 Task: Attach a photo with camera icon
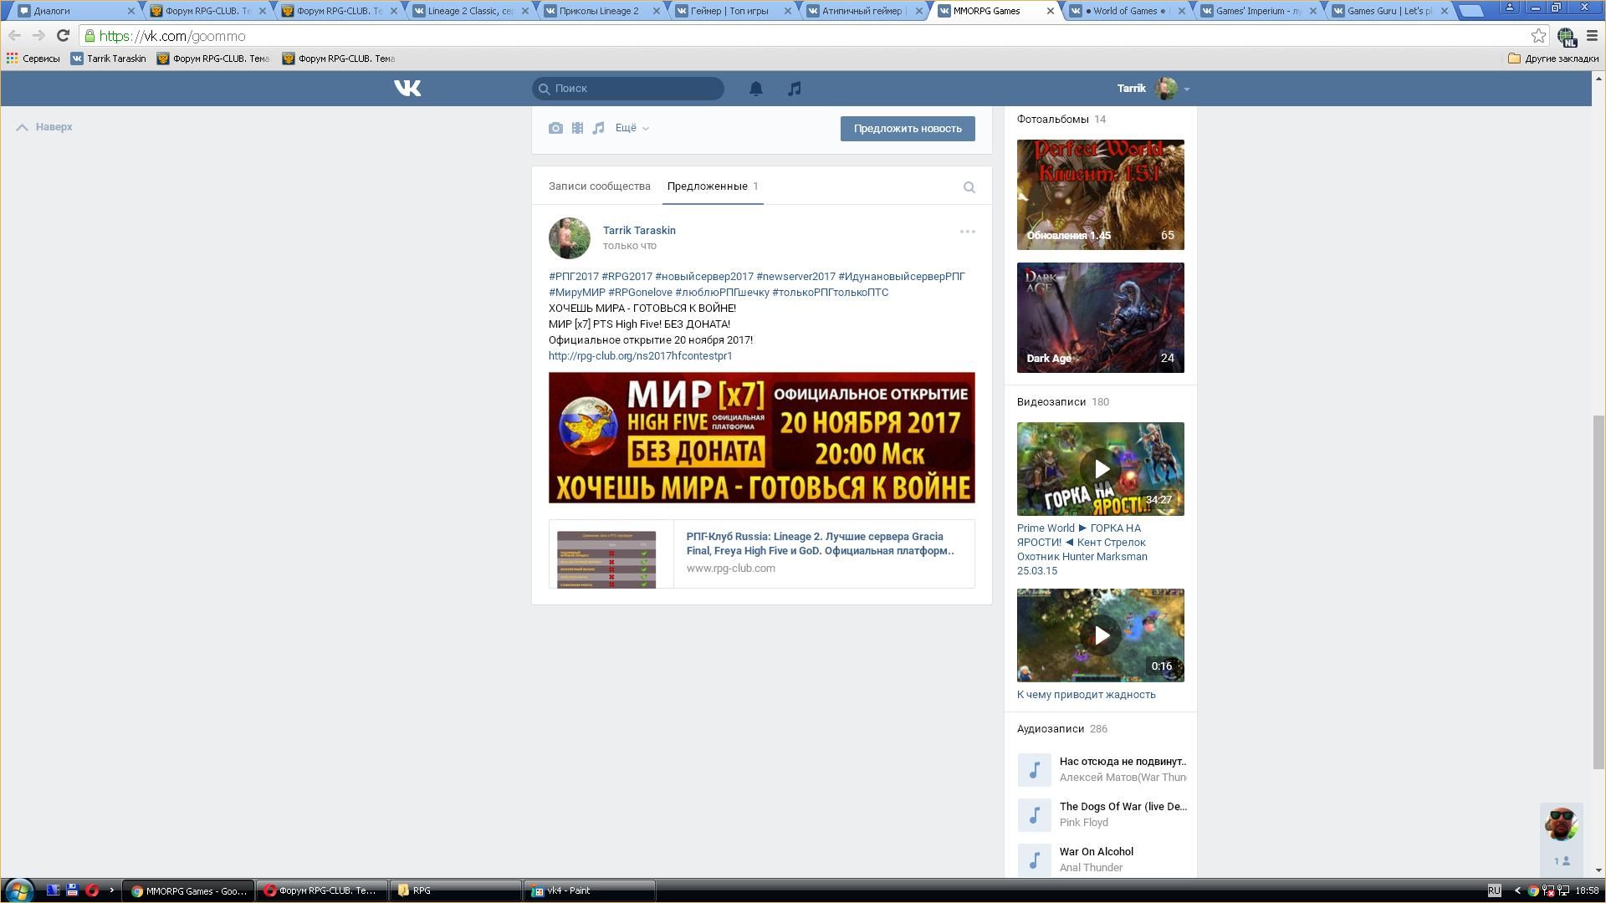(555, 128)
